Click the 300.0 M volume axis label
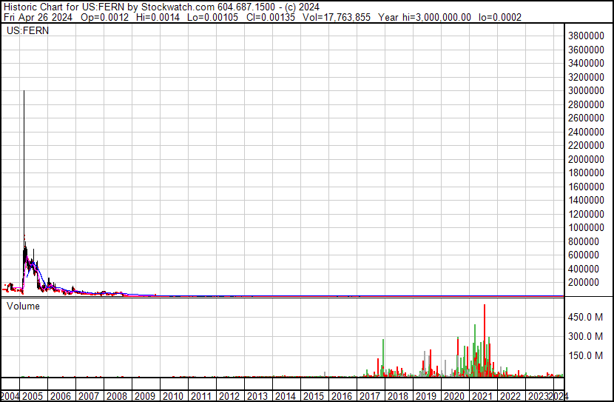 coord(585,336)
